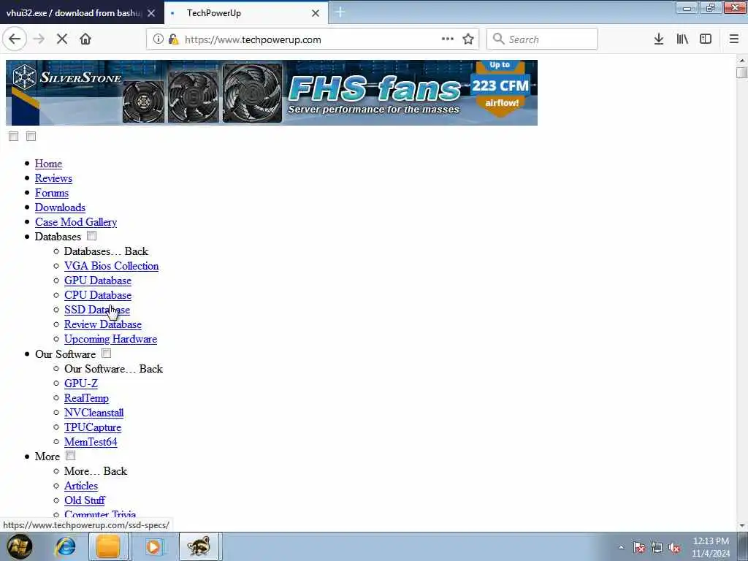Open the network tray icon
The height and width of the screenshot is (561, 748).
(x=657, y=548)
